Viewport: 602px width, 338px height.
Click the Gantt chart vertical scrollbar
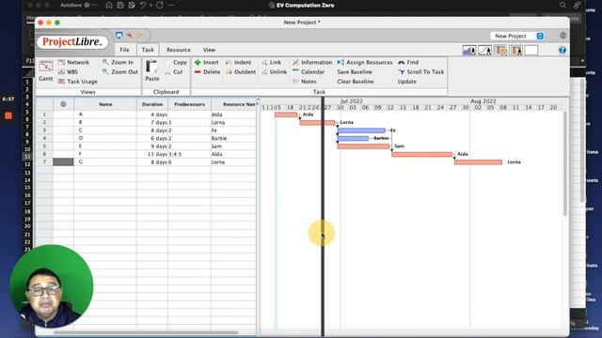click(564, 163)
